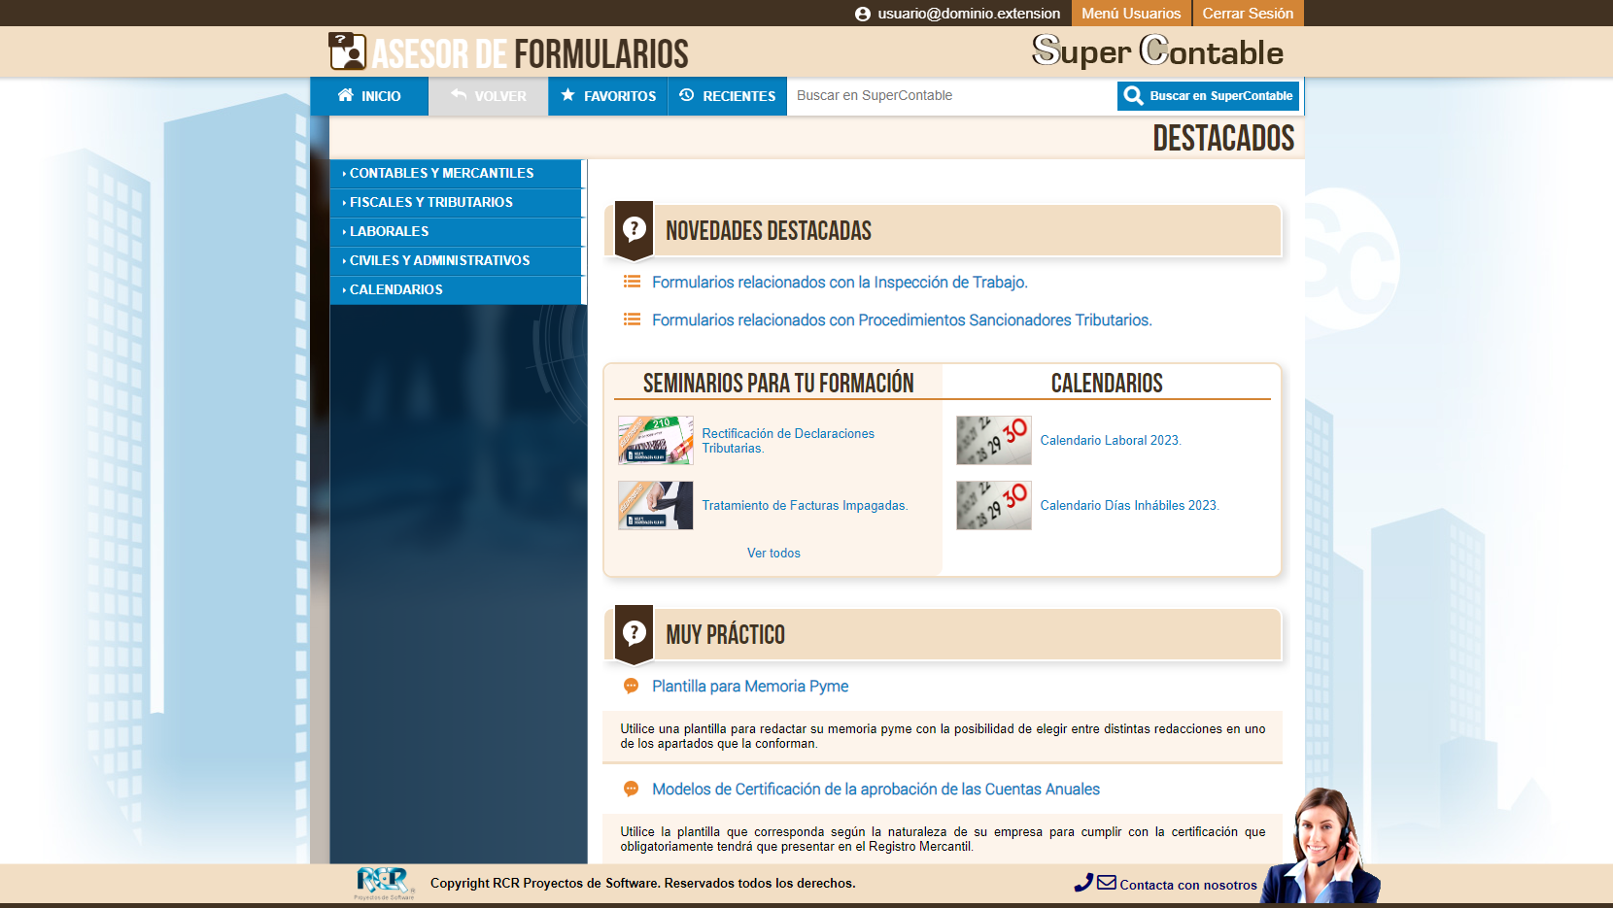Viewport: 1613px width, 908px height.
Task: Click the question mark icon of Muy Práctico
Action: 635,635
